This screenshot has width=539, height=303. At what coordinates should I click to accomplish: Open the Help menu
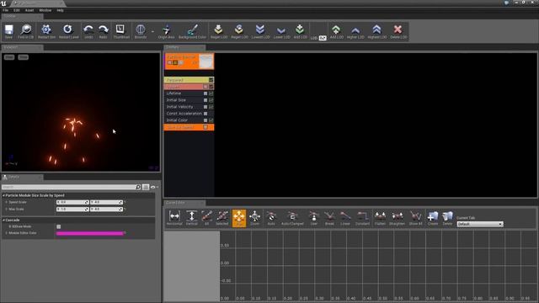[x=60, y=10]
